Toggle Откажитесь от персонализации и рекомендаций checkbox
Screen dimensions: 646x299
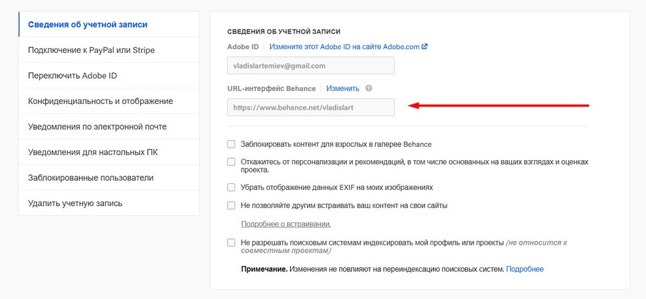[231, 162]
